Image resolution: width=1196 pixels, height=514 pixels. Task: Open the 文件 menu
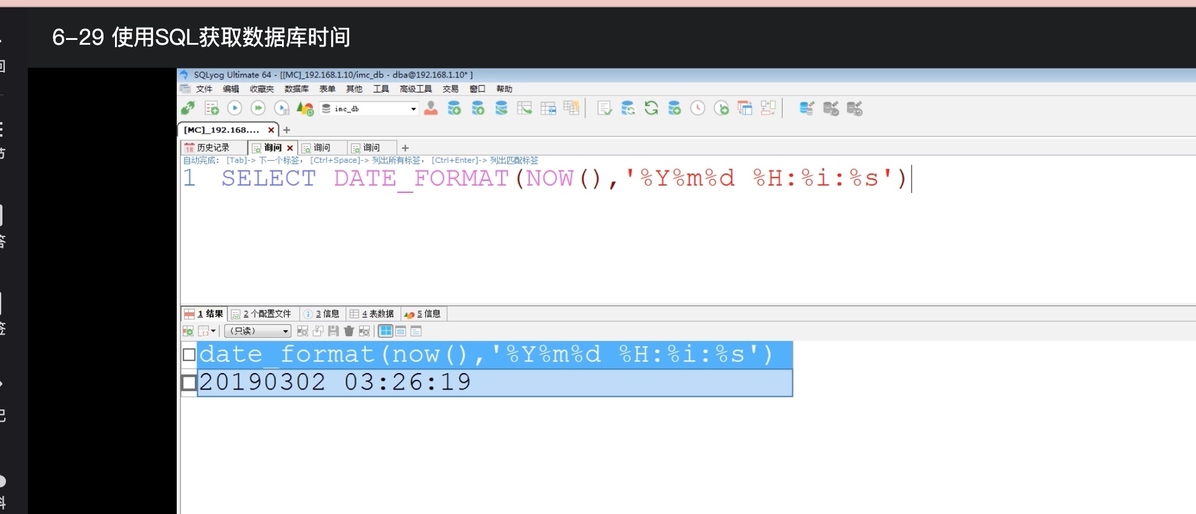pos(204,89)
